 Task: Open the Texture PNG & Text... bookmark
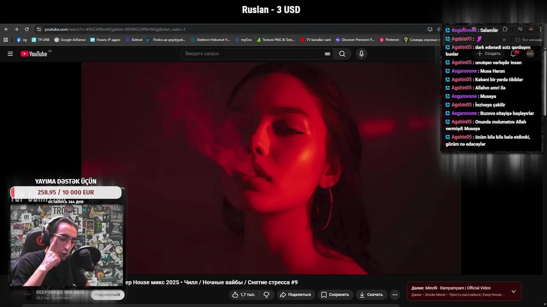point(276,40)
